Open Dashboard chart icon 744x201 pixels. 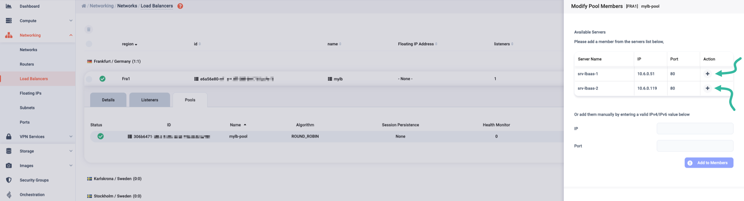9,6
